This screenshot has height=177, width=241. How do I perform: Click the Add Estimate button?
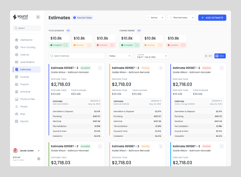coord(212,18)
